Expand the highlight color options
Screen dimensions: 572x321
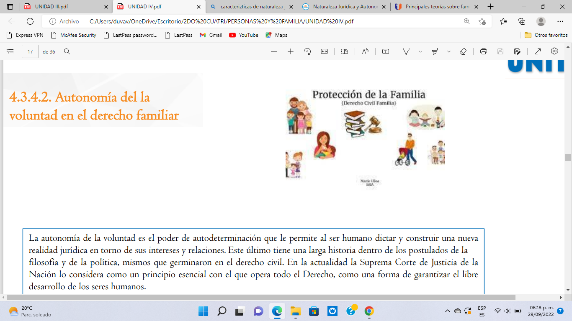pos(420,51)
